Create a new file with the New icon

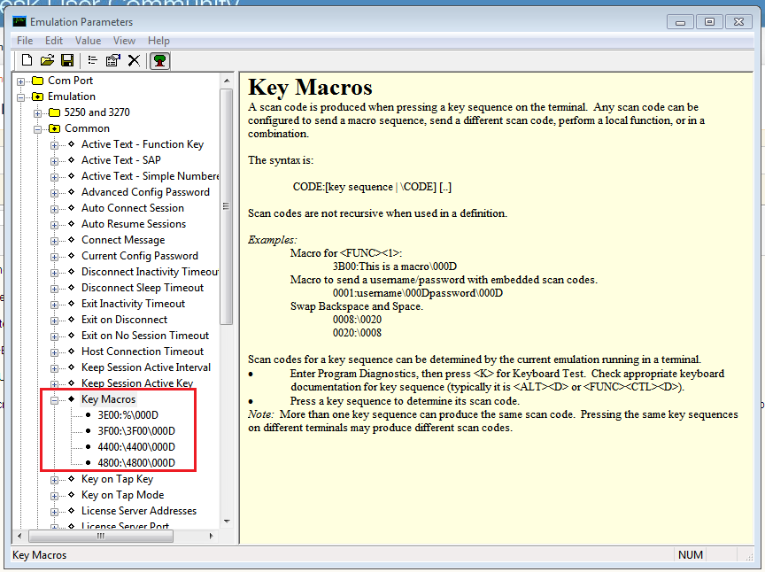(x=27, y=60)
